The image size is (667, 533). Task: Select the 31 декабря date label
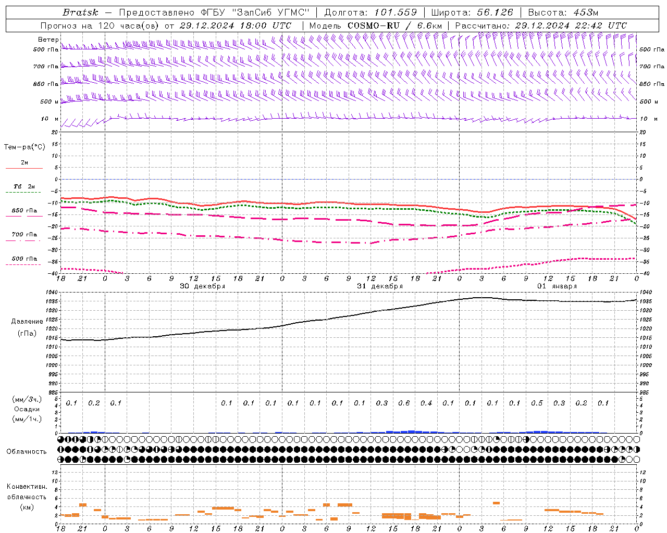(380, 286)
